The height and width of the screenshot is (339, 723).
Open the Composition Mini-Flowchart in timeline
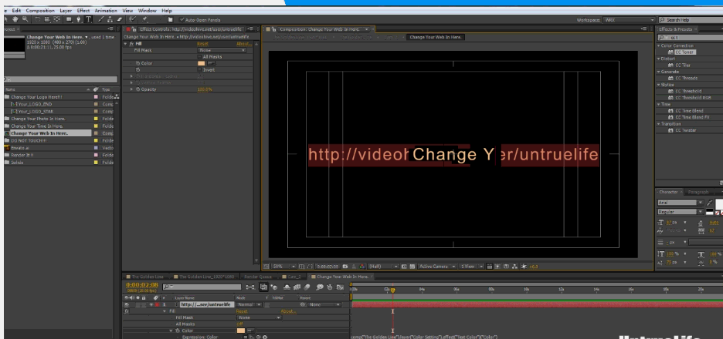pos(250,287)
